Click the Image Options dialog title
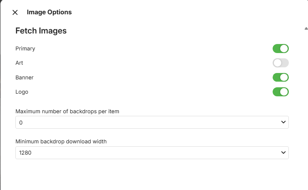The width and height of the screenshot is (308, 190). tap(49, 12)
